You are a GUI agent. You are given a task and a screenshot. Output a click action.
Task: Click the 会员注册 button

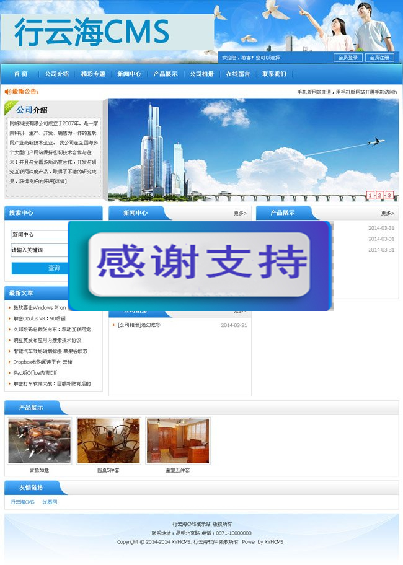[379, 58]
